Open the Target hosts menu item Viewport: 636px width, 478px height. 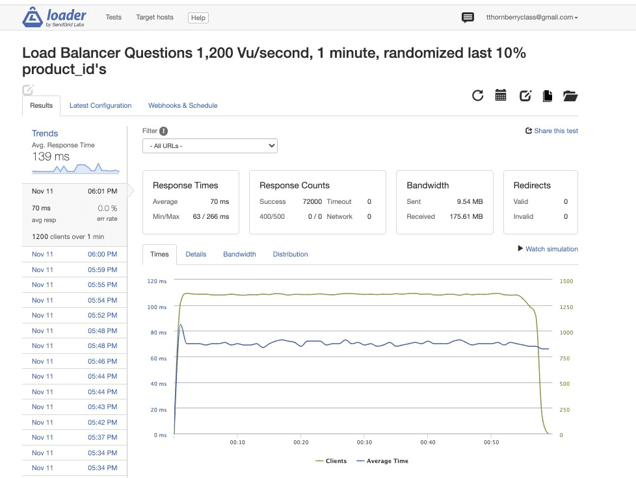click(x=155, y=18)
